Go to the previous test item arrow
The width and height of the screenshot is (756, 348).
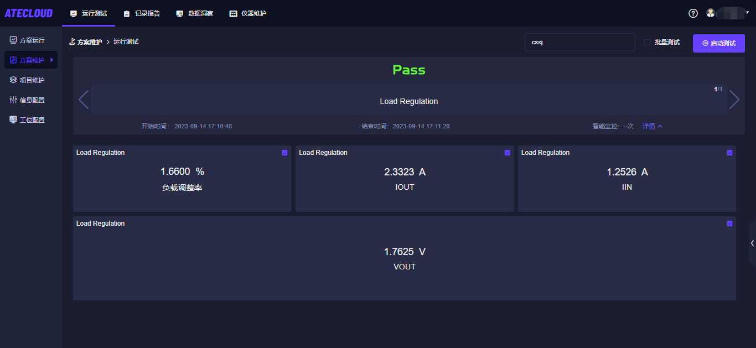pyautogui.click(x=84, y=100)
